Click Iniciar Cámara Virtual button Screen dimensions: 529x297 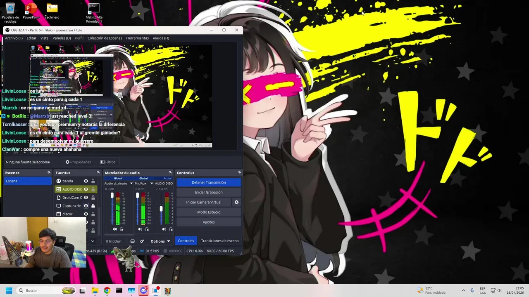click(x=204, y=202)
